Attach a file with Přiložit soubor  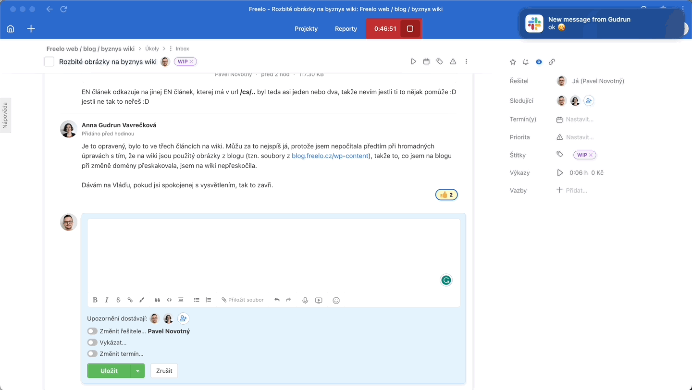243,300
